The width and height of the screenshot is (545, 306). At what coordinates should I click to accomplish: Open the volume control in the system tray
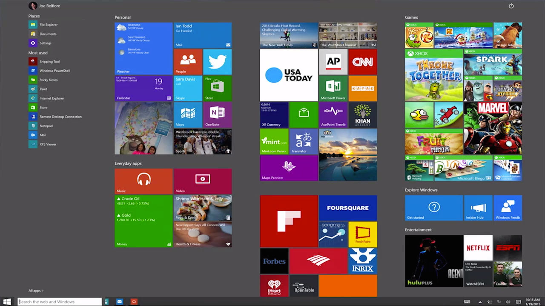508,302
